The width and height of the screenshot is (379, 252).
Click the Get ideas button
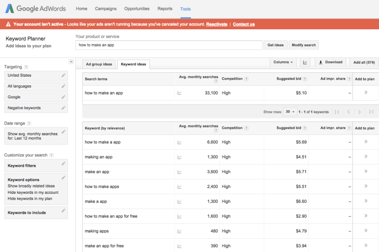point(275,45)
